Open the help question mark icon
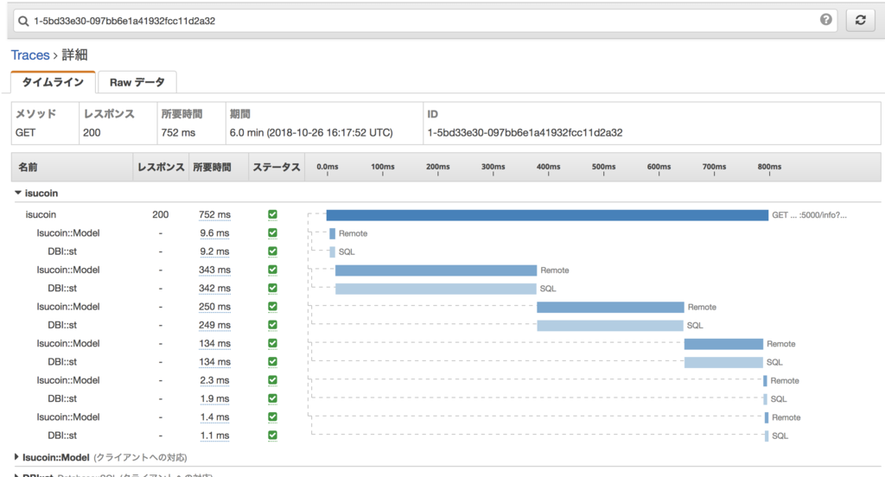This screenshot has height=477, width=885. click(x=825, y=20)
